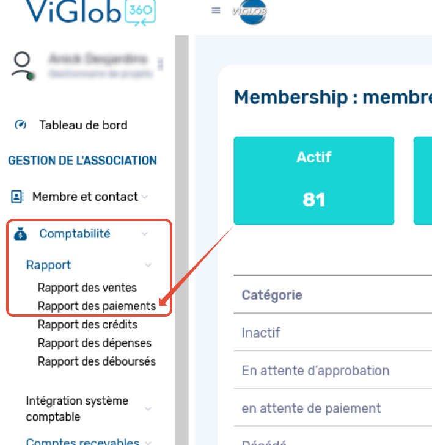The image size is (432, 445).
Task: Click the Comptabilité money bag icon
Action: [20, 234]
